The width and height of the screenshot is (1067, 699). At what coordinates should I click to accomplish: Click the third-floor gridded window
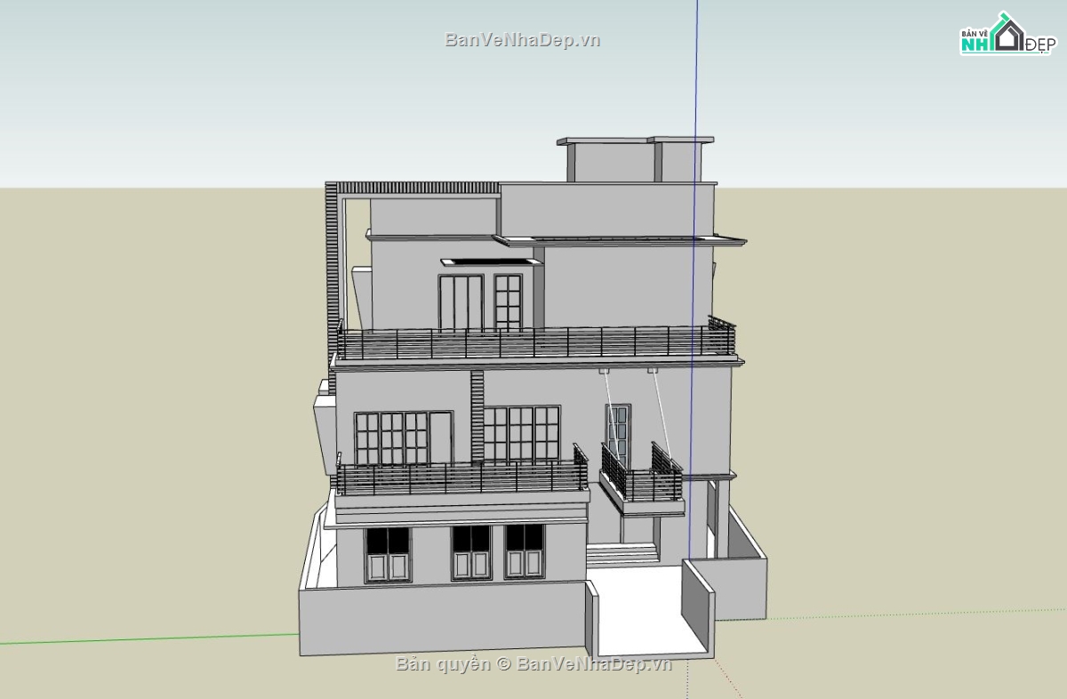click(508, 302)
